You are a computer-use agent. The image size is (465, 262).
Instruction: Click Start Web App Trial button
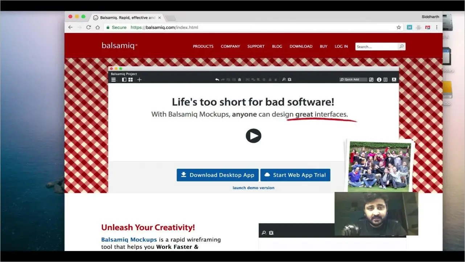click(295, 175)
